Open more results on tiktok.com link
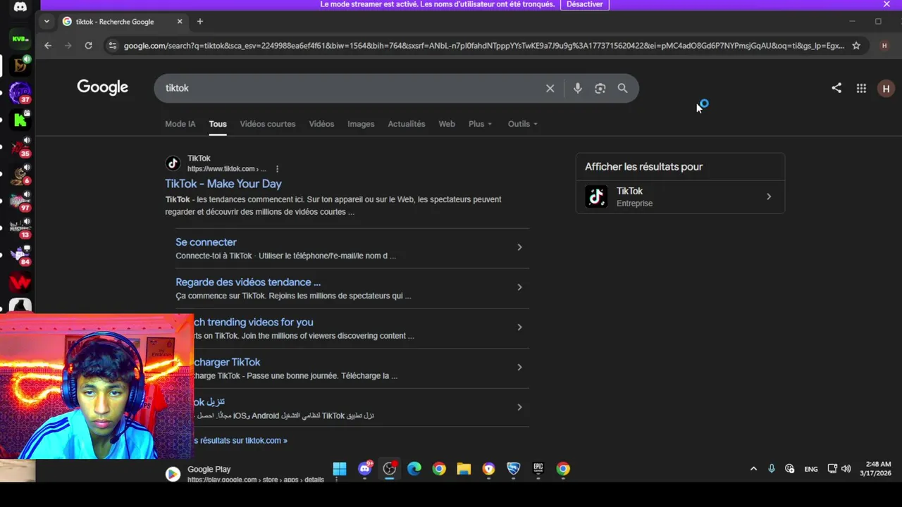This screenshot has height=507, width=902. coord(241,441)
